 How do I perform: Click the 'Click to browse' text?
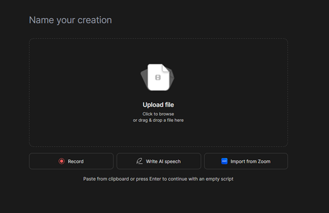tap(158, 114)
